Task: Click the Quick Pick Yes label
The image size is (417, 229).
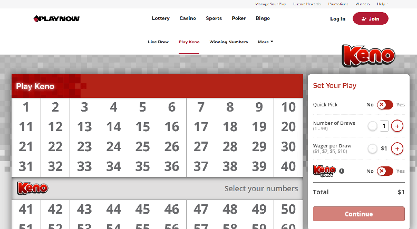Action: click(x=401, y=105)
